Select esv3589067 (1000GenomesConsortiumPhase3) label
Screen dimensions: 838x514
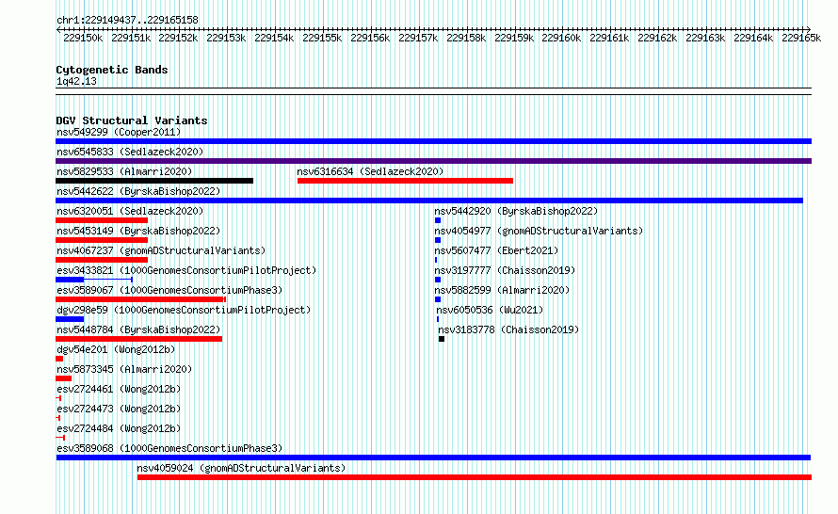169,290
